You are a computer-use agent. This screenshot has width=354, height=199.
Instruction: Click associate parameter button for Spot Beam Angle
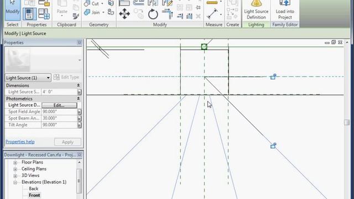(80, 118)
